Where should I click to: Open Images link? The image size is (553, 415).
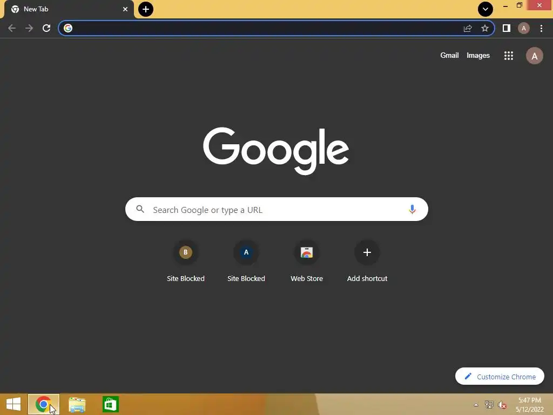[478, 56]
